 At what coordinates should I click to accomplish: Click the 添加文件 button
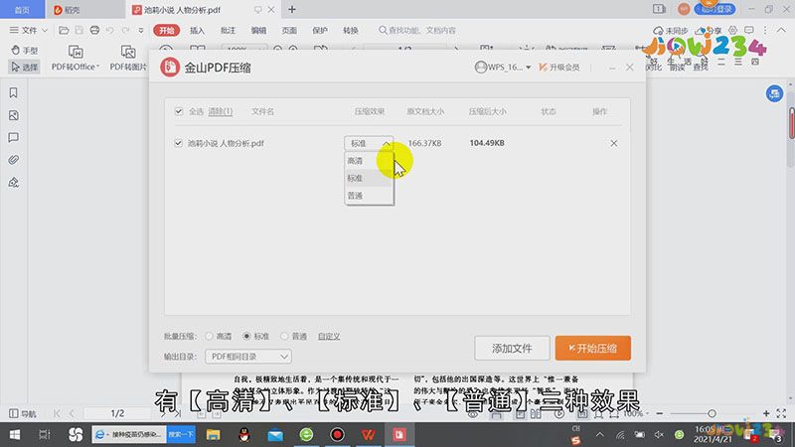click(512, 349)
